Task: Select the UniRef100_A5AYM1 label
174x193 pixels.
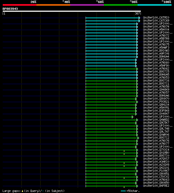Action: click(156, 108)
